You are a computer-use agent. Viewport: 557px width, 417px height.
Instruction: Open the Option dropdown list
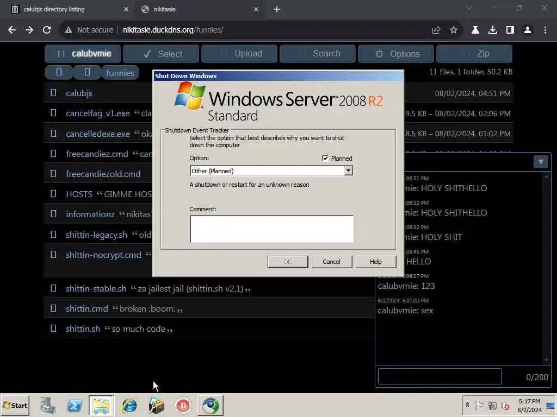tap(348, 171)
